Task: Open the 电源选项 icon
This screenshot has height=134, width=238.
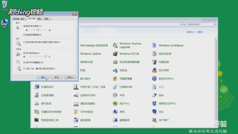Action: click(154, 62)
